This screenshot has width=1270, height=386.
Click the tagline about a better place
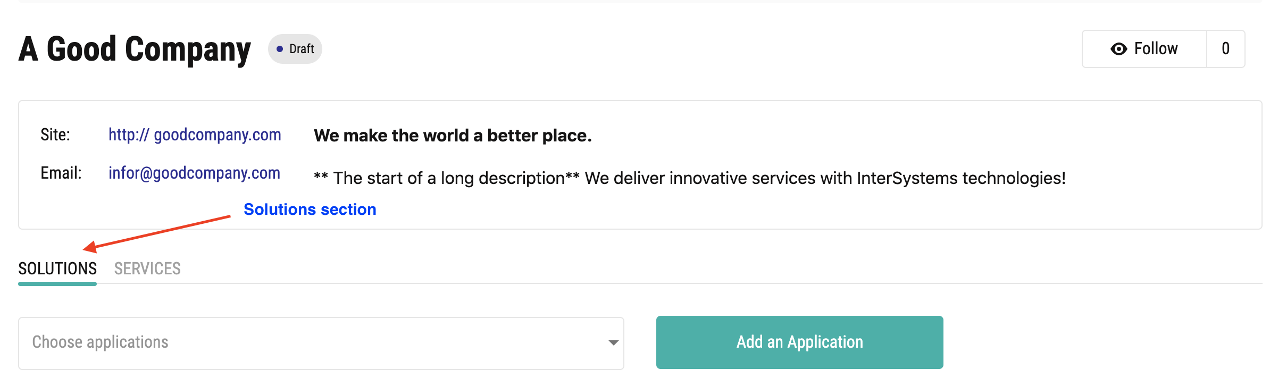click(x=453, y=136)
